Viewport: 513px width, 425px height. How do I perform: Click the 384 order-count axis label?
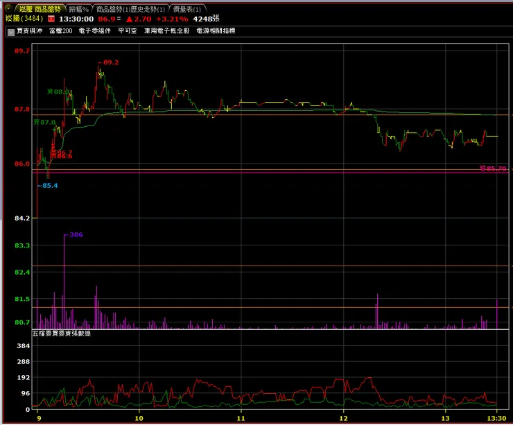coord(24,346)
